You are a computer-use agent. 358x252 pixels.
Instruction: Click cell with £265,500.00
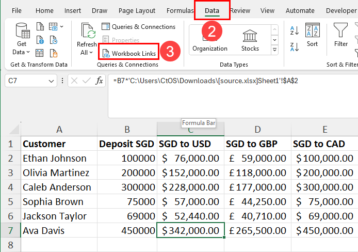(257, 230)
